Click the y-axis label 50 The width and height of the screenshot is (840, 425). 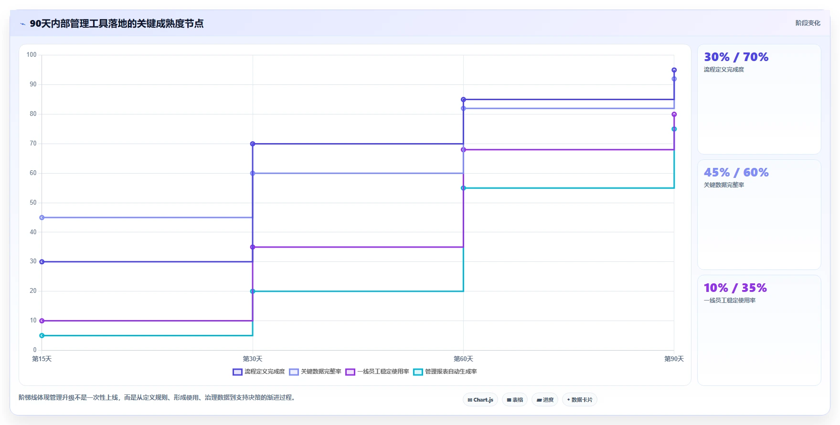tap(33, 203)
